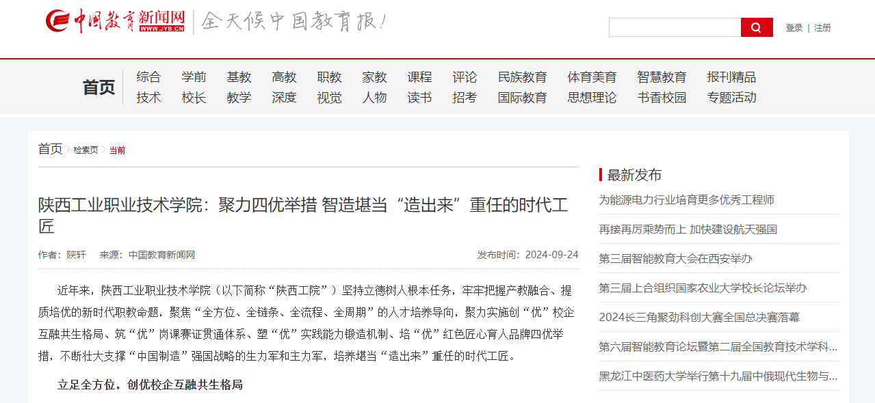The height and width of the screenshot is (403, 875).
Task: Click the 检索页 breadcrumb link
Action: click(86, 150)
